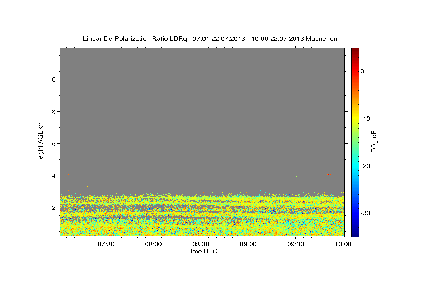This screenshot has height=284, width=426.
Task: Click the colorbar value -20
Action: click(x=365, y=166)
